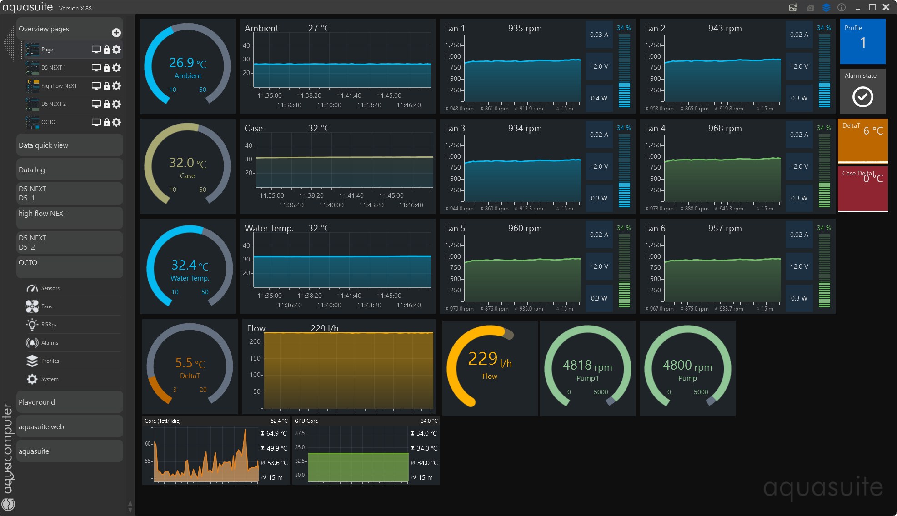This screenshot has width=897, height=516.
Task: Open the Profiles menu entry
Action: pos(74,361)
